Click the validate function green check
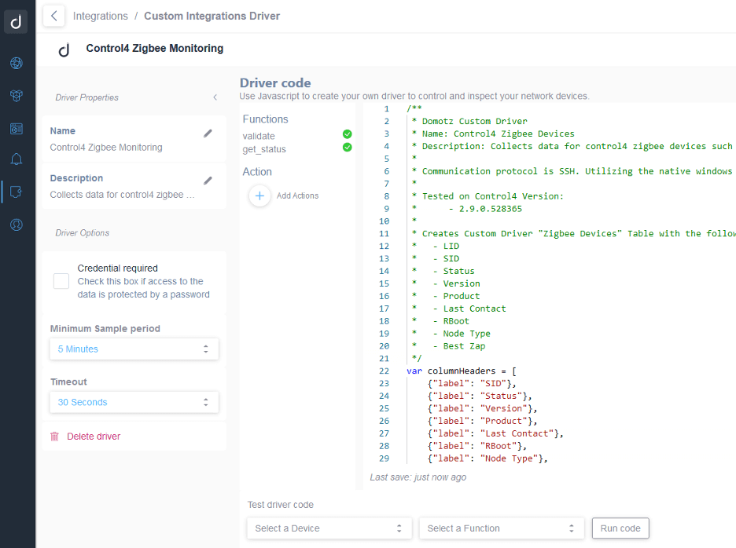This screenshot has height=548, width=736. click(348, 134)
